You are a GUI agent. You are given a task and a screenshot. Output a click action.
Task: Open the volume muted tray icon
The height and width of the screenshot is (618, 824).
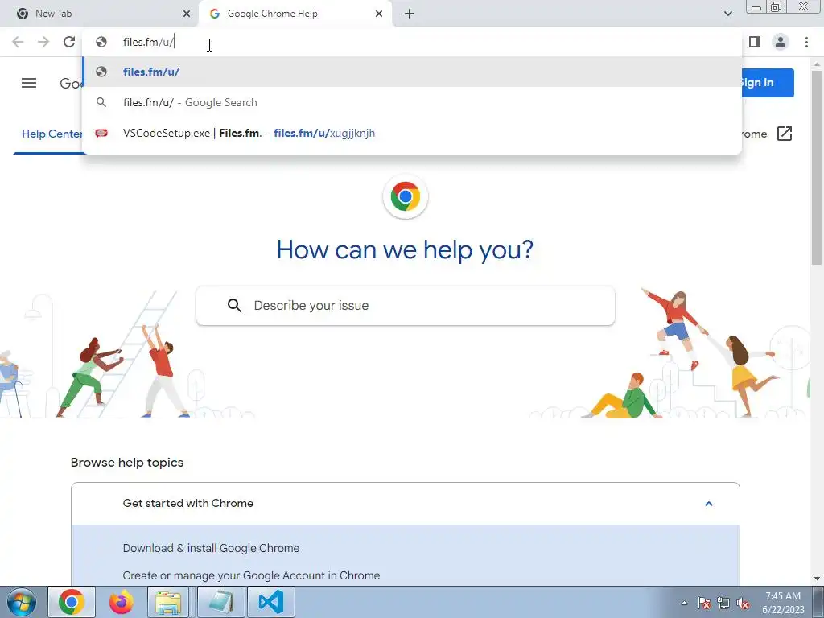coord(743,603)
